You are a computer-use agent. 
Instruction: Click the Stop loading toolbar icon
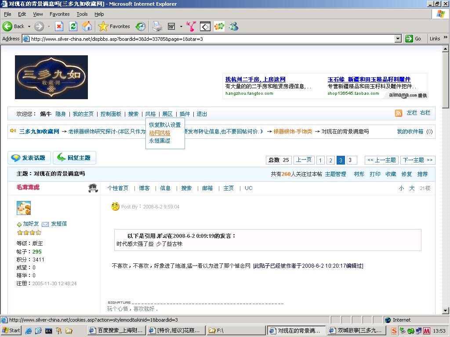point(59,26)
